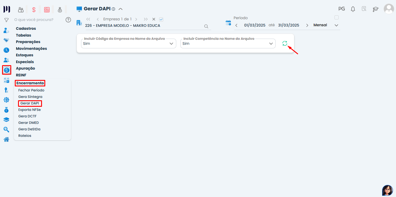Click the Makro logo icon
This screenshot has width=396, height=197.
click(x=7, y=9)
